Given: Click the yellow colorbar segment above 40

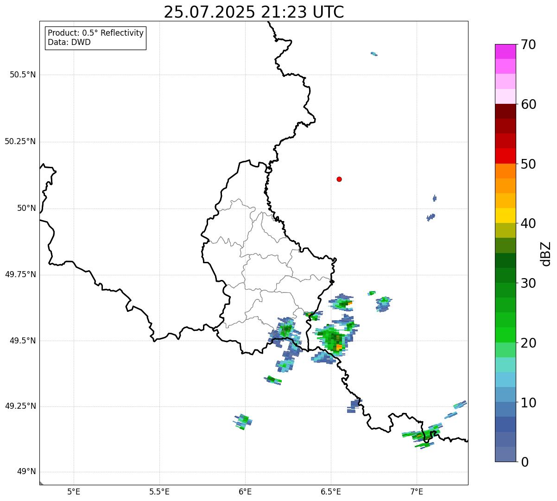Looking at the screenshot, I should (x=505, y=216).
